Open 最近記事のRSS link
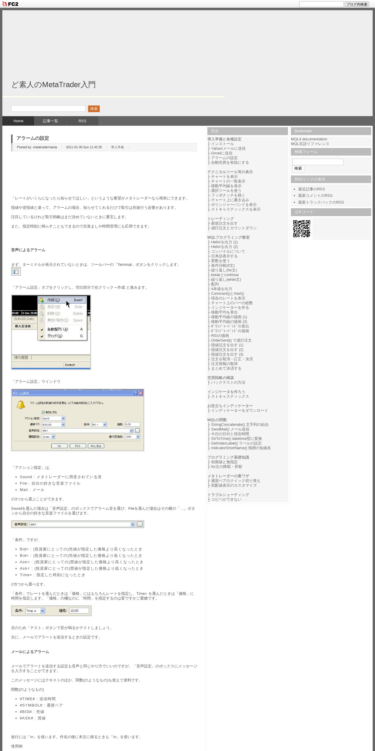 click(x=311, y=189)
